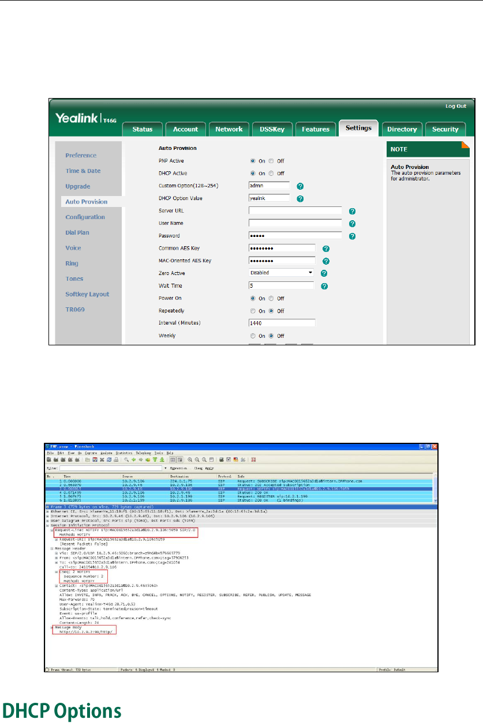Set DHCP Active to On

253,174
